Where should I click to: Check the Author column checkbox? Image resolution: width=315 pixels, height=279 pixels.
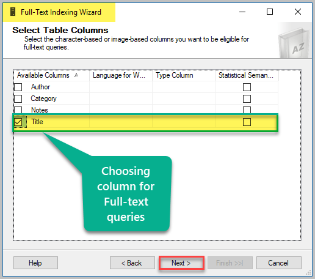(18, 87)
